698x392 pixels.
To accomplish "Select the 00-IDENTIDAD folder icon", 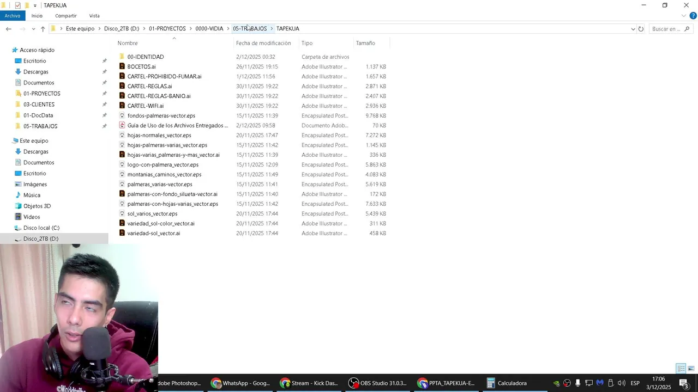I will click(x=122, y=57).
